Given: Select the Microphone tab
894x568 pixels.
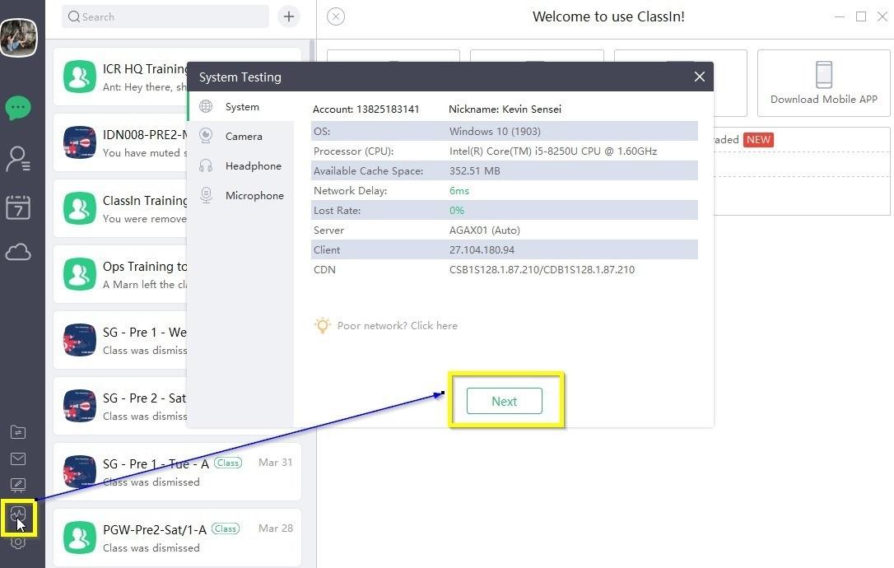Looking at the screenshot, I should tap(240, 196).
